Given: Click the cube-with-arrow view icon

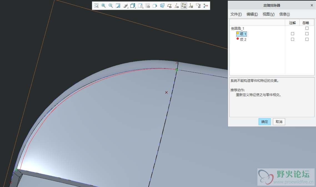Looking at the screenshot, I should [155, 6].
